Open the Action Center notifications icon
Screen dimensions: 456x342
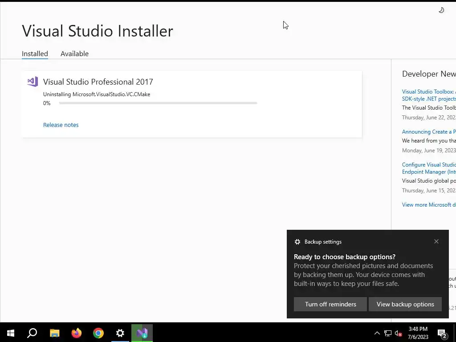click(x=442, y=333)
